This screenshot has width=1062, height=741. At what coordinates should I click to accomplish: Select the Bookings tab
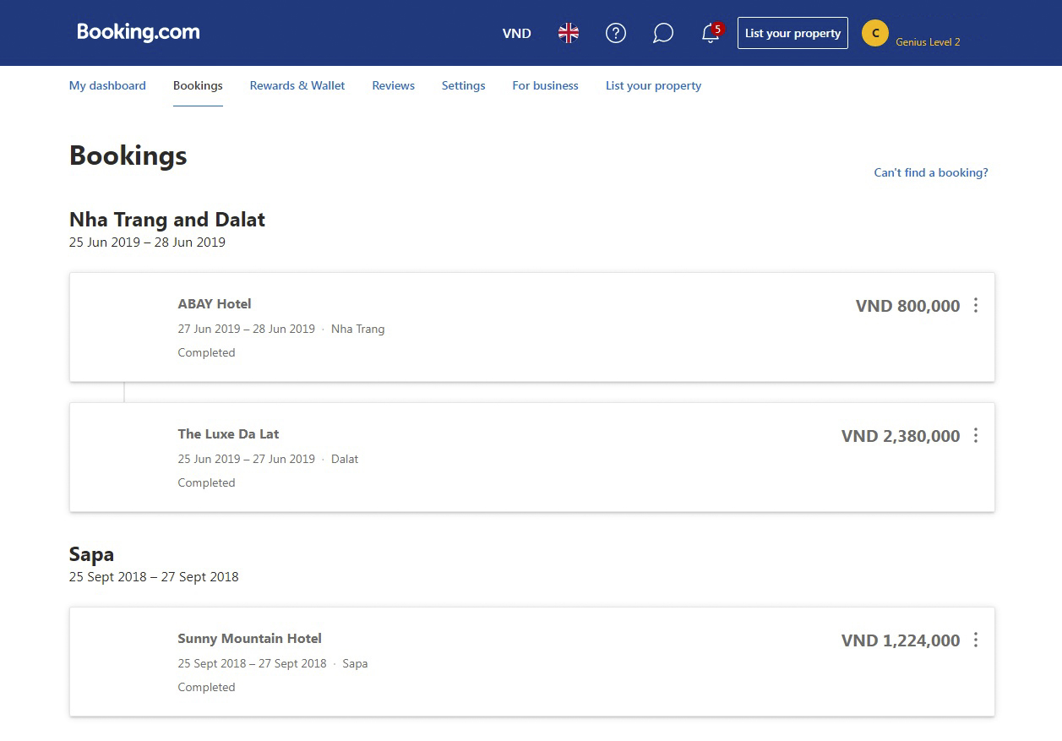tap(198, 85)
